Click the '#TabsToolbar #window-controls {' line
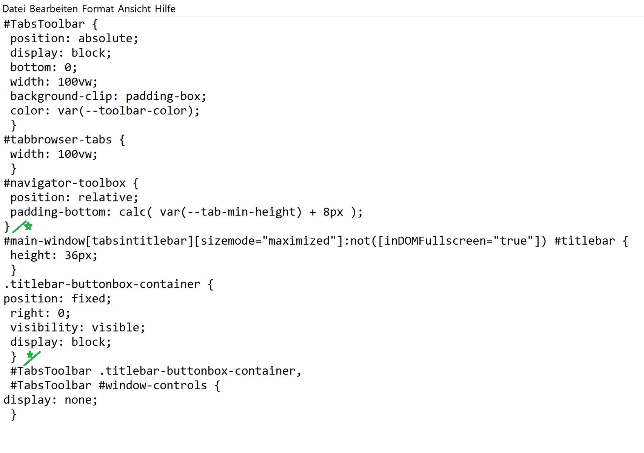644x453 pixels. coord(115,385)
